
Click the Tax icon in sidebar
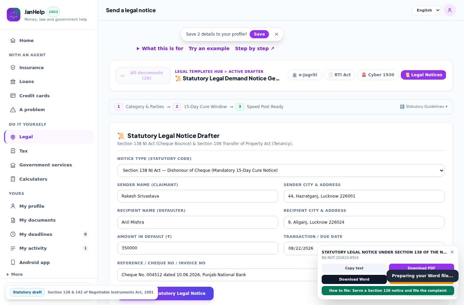(x=13, y=151)
